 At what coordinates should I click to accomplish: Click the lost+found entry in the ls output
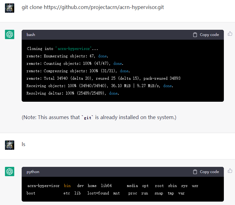98,193
